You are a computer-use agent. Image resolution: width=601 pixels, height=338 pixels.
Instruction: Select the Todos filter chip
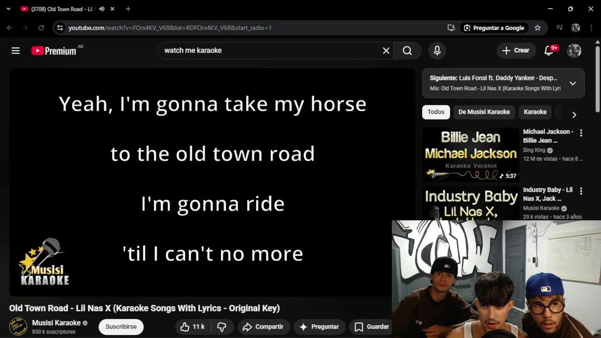pos(436,112)
